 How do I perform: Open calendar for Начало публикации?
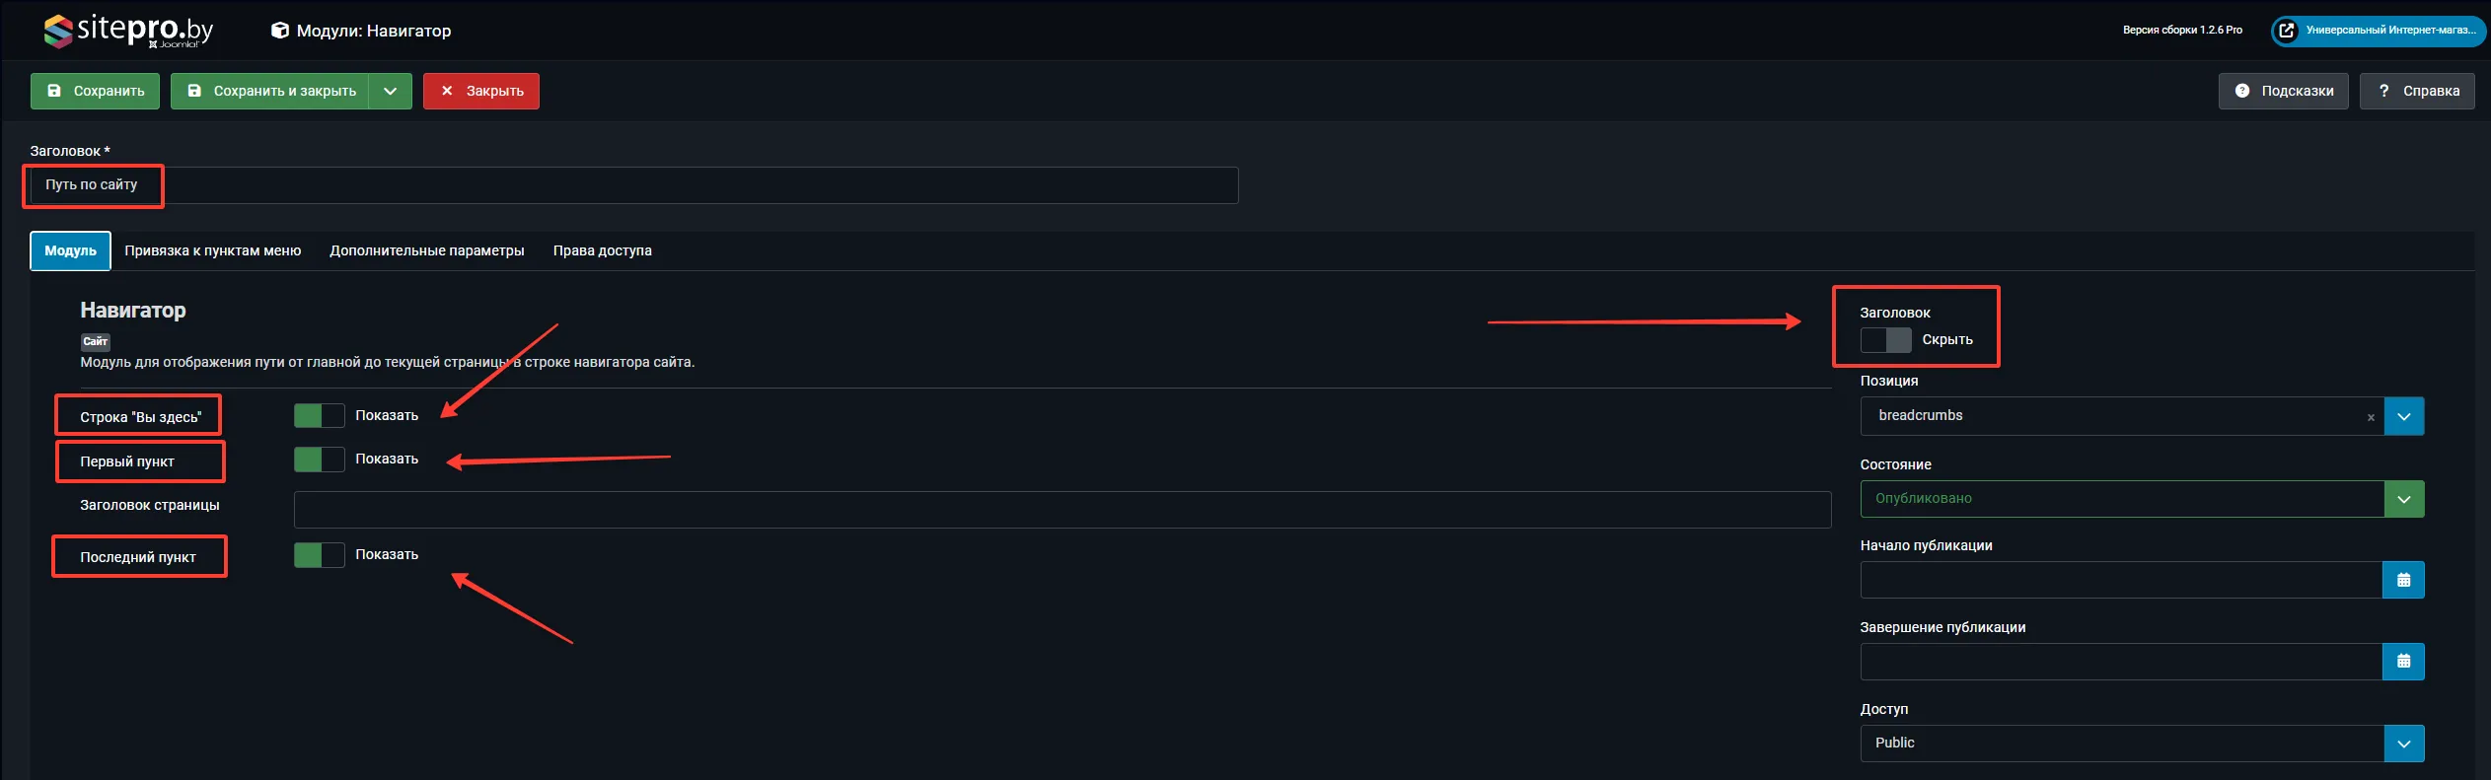click(2403, 580)
